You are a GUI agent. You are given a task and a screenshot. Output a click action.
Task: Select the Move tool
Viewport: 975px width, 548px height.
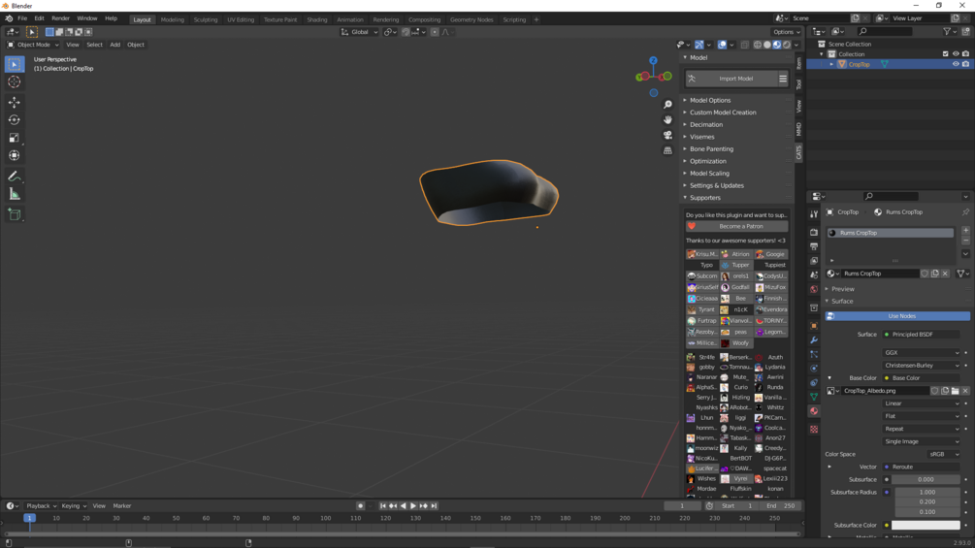[15, 102]
